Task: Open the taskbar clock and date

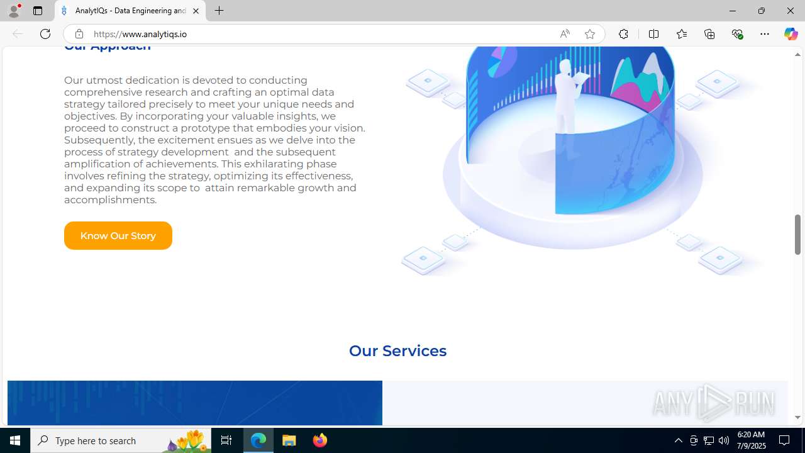Action: point(750,440)
